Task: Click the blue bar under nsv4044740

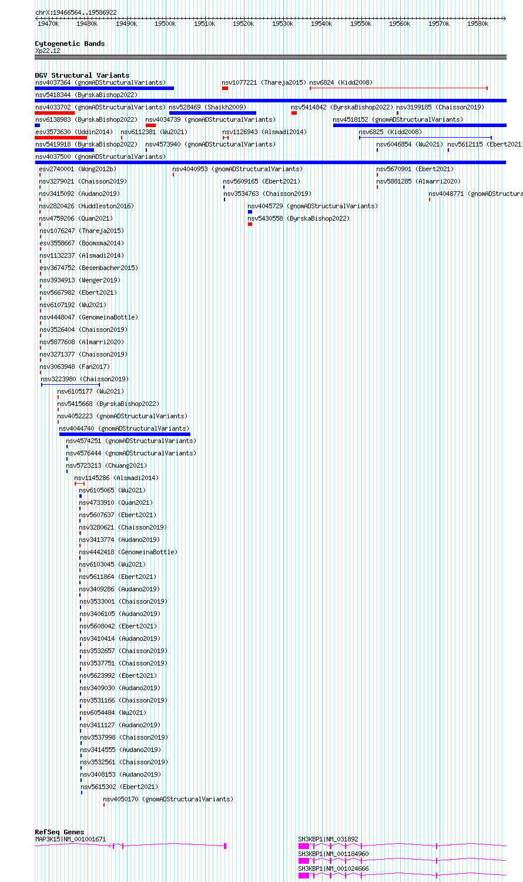Action: (125, 434)
